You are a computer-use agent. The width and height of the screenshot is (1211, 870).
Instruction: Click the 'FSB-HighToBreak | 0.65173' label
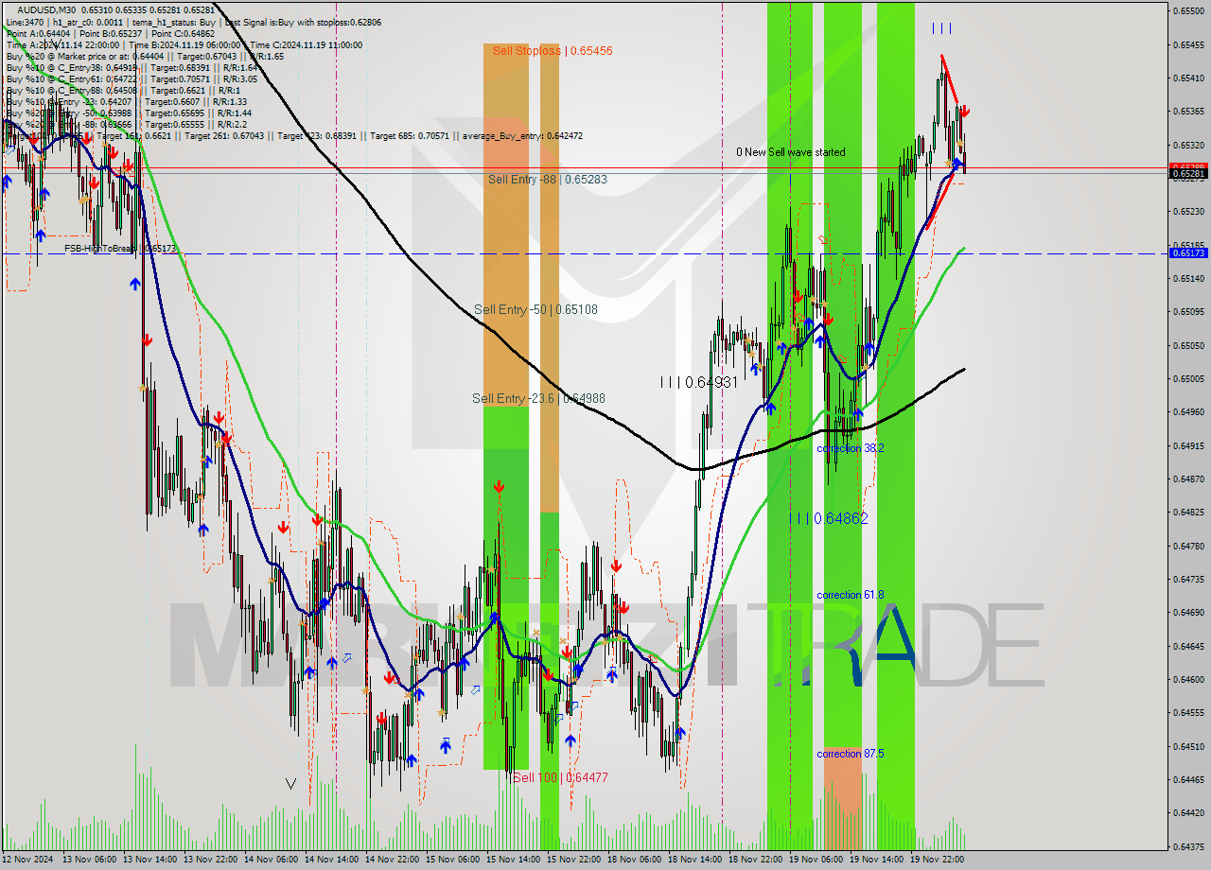(120, 249)
